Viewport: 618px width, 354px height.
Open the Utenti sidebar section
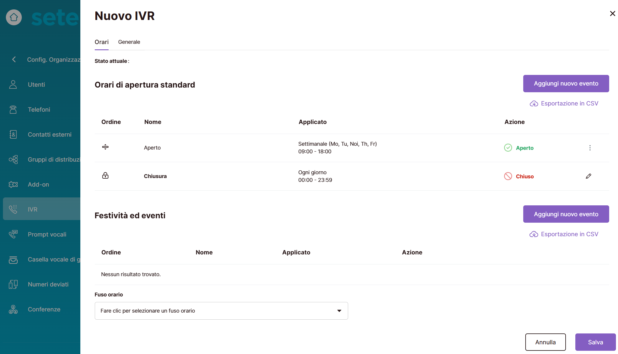point(36,85)
